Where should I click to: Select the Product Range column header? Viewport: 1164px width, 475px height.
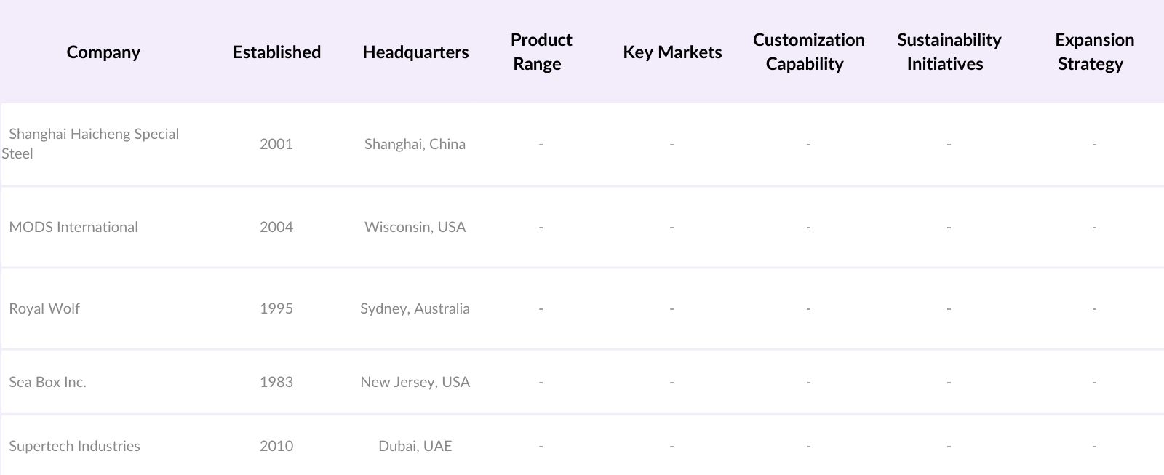541,52
